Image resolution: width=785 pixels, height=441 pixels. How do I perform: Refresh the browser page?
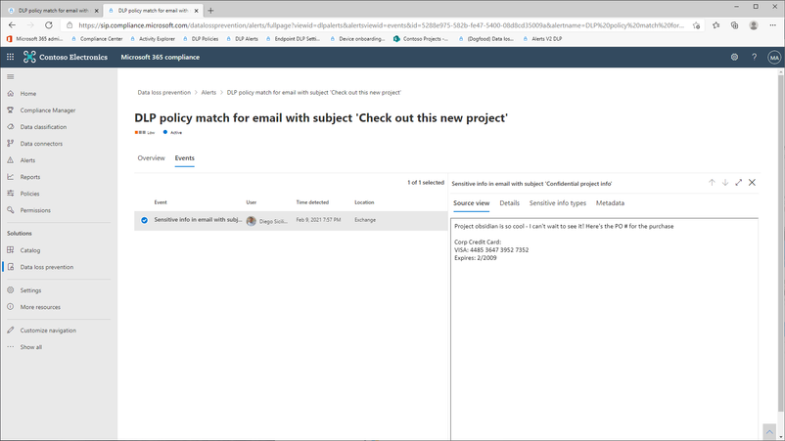pos(49,25)
